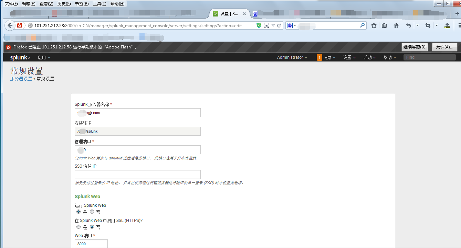Select 是 for 运行 Splunk Web

78,212
